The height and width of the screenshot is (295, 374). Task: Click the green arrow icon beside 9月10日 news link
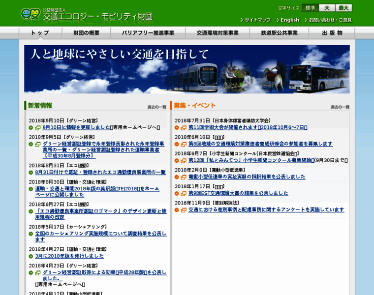click(x=31, y=128)
